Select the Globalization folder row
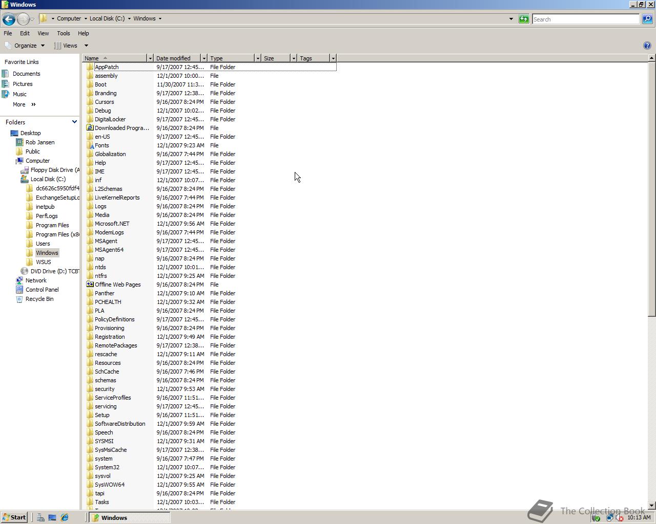The width and height of the screenshot is (656, 524). click(x=209, y=154)
